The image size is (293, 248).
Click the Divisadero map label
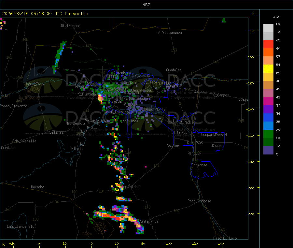pyautogui.click(x=70, y=26)
